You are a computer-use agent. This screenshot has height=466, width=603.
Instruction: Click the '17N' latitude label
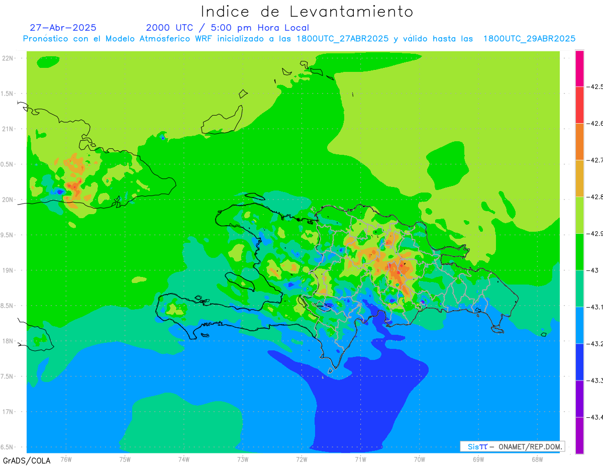coord(9,412)
